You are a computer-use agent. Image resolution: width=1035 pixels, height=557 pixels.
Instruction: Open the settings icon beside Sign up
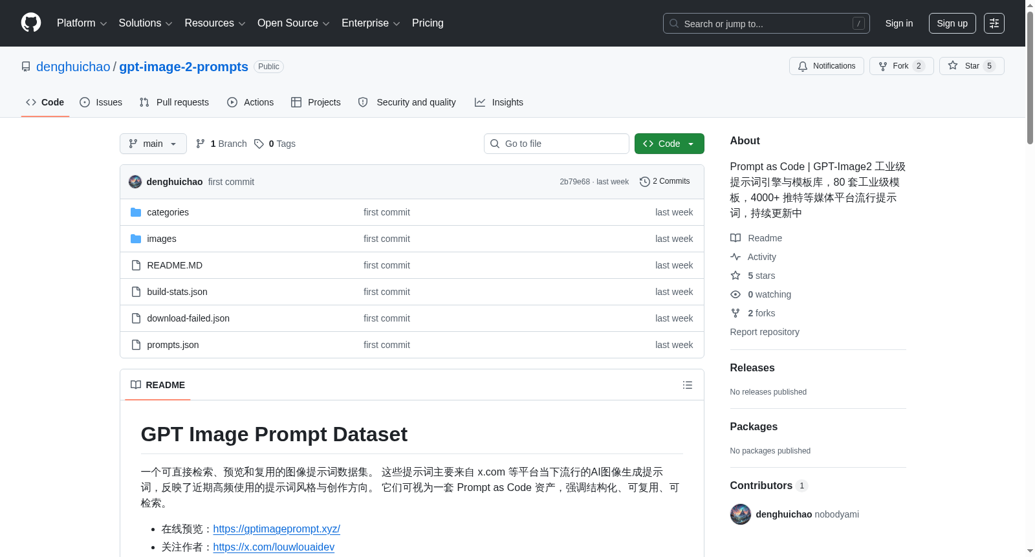coord(994,23)
